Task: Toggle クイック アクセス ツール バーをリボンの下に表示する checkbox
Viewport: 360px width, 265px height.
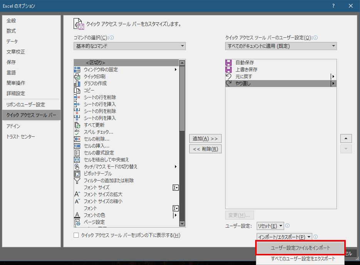Action: (76, 235)
